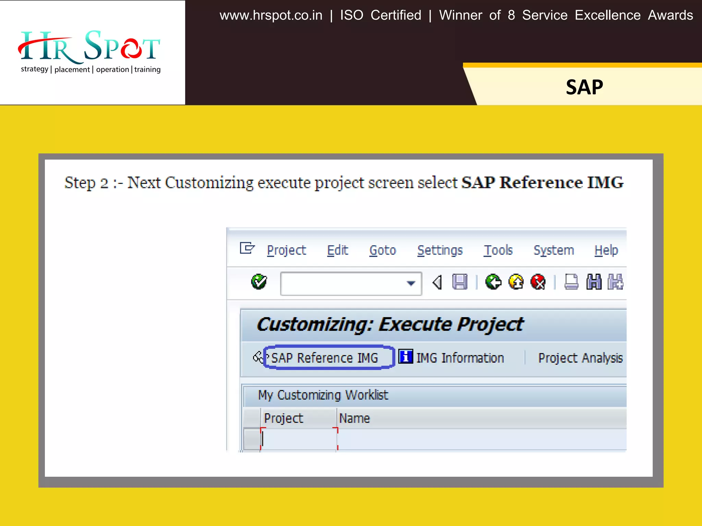Open the Settings menu
The image size is (702, 526).
pyautogui.click(x=440, y=250)
